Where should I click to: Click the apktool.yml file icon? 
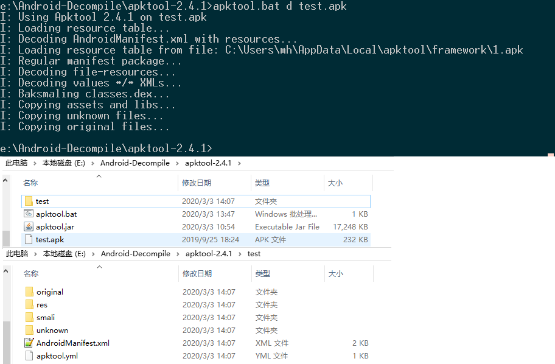point(30,355)
